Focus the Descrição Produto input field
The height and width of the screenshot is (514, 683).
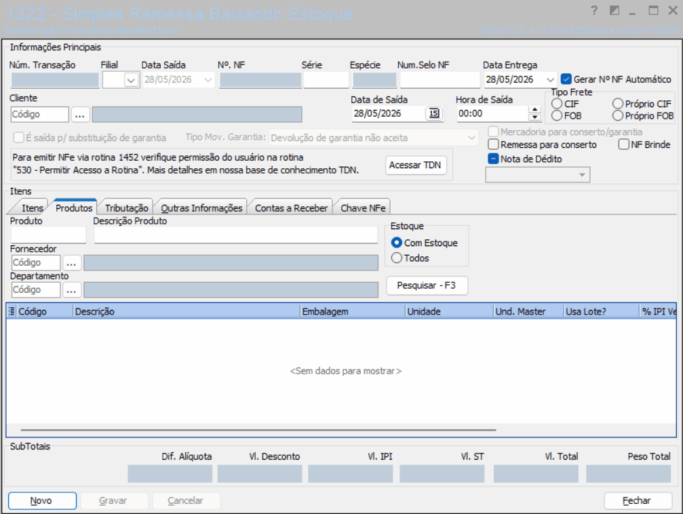click(235, 235)
